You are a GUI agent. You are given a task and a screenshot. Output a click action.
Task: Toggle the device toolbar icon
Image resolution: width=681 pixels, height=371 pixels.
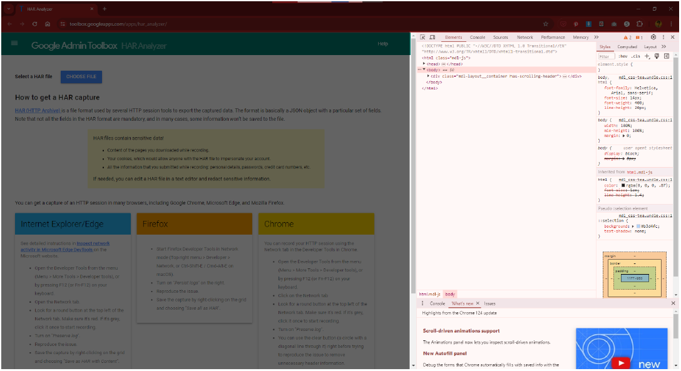[432, 38]
